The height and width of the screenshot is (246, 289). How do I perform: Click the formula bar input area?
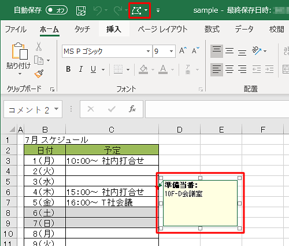[217, 109]
